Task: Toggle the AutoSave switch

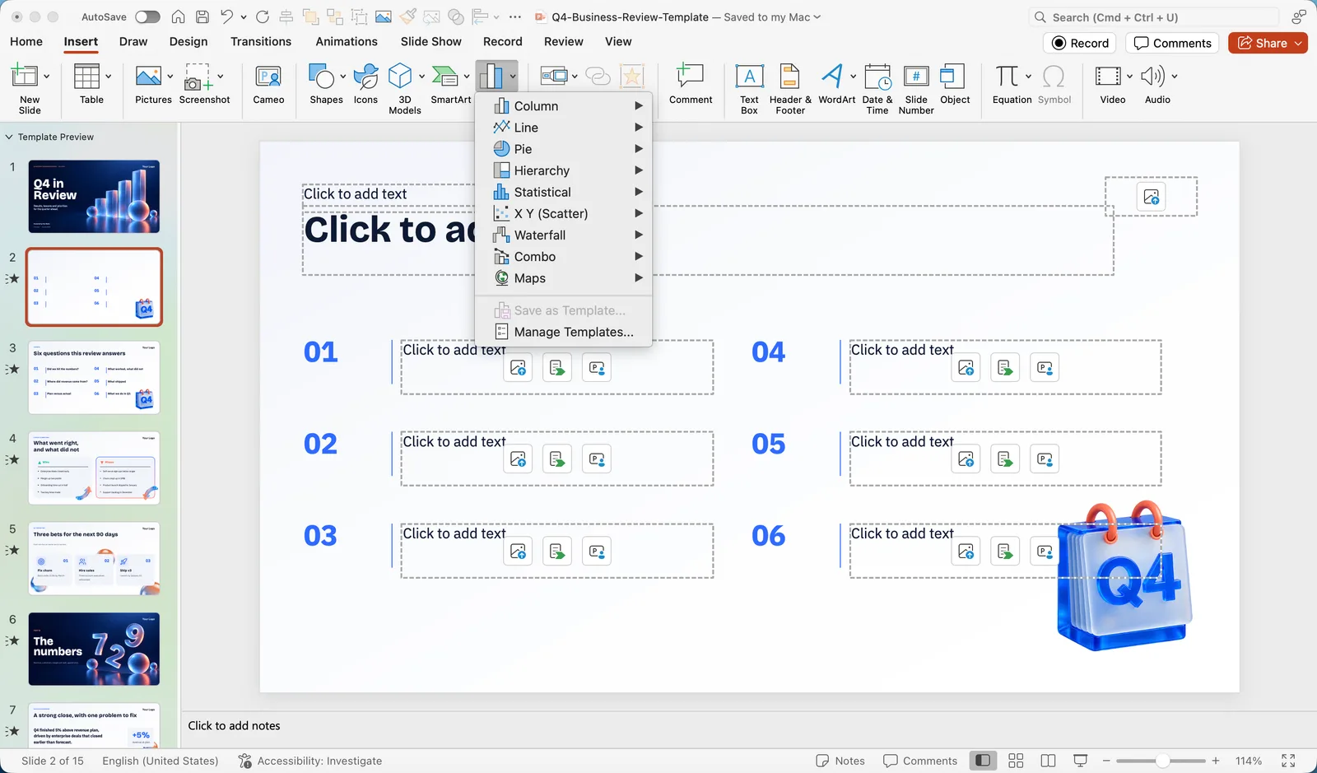Action: [x=147, y=16]
